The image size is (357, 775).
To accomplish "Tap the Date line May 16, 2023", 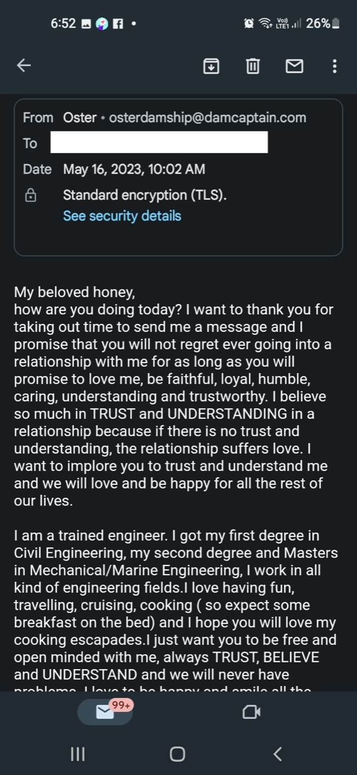I will (134, 170).
